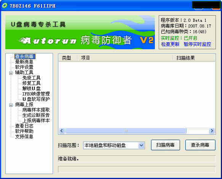The height and width of the screenshot is (179, 222).
Task: Open the 扫描范围 dropdown arrow
Action: point(141,145)
